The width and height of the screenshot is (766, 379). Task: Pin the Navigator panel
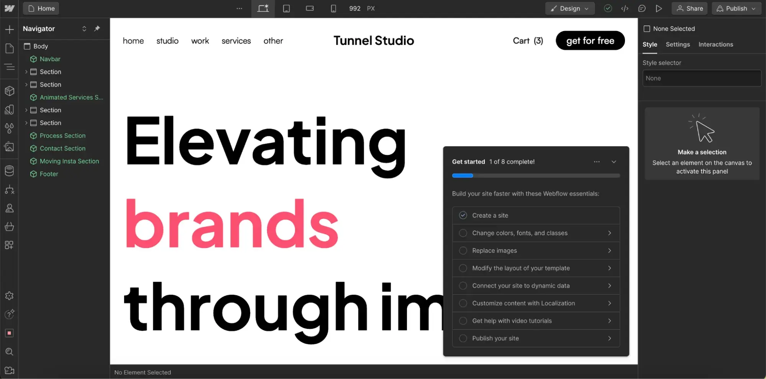point(97,29)
